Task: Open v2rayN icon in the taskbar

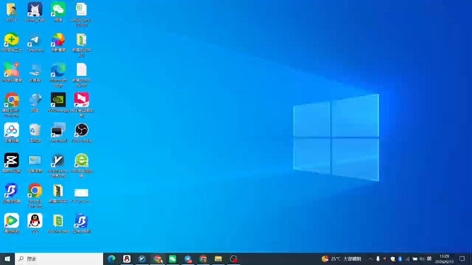Action: pos(142,259)
